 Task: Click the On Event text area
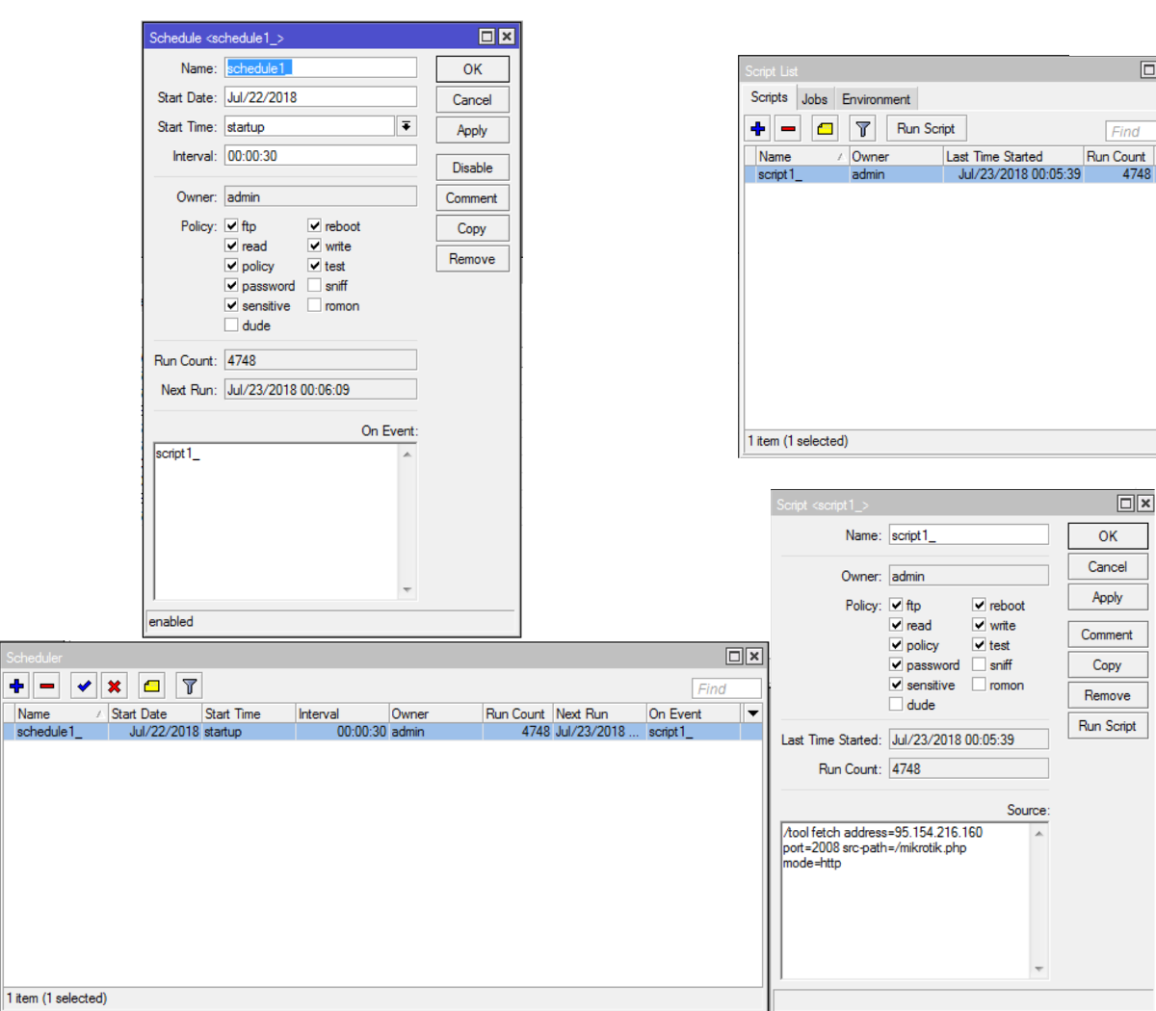coord(276,522)
